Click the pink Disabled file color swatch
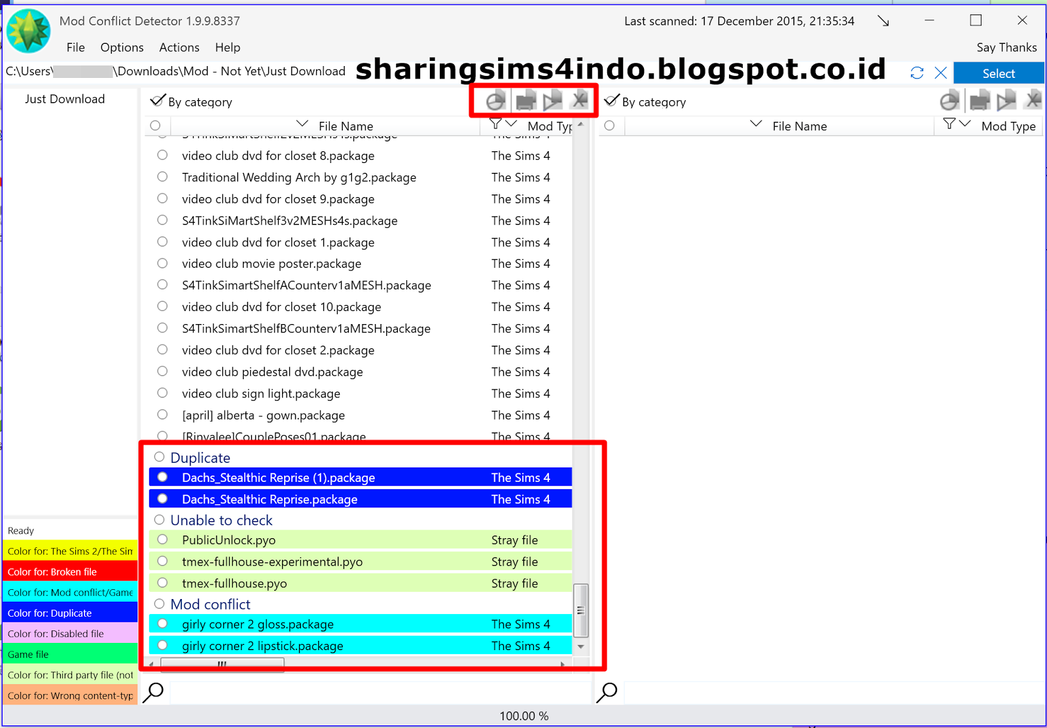This screenshot has width=1047, height=728. pos(70,634)
